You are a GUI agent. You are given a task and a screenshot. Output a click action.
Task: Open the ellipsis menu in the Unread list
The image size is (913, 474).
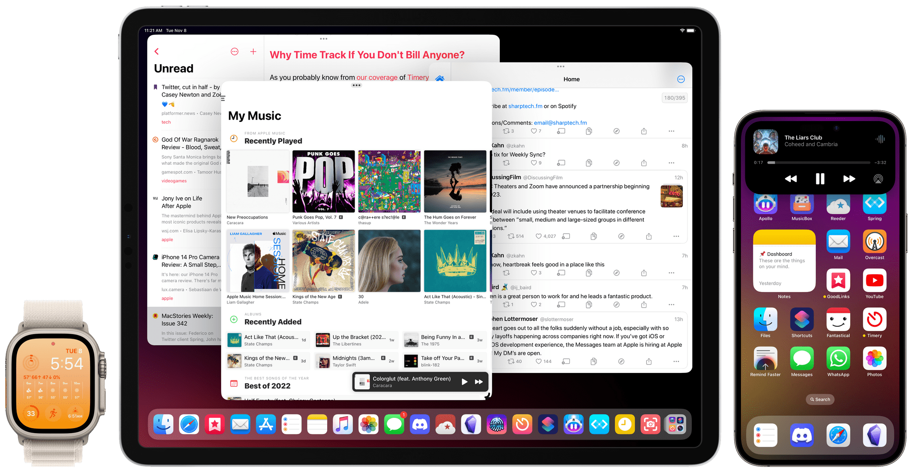click(234, 52)
